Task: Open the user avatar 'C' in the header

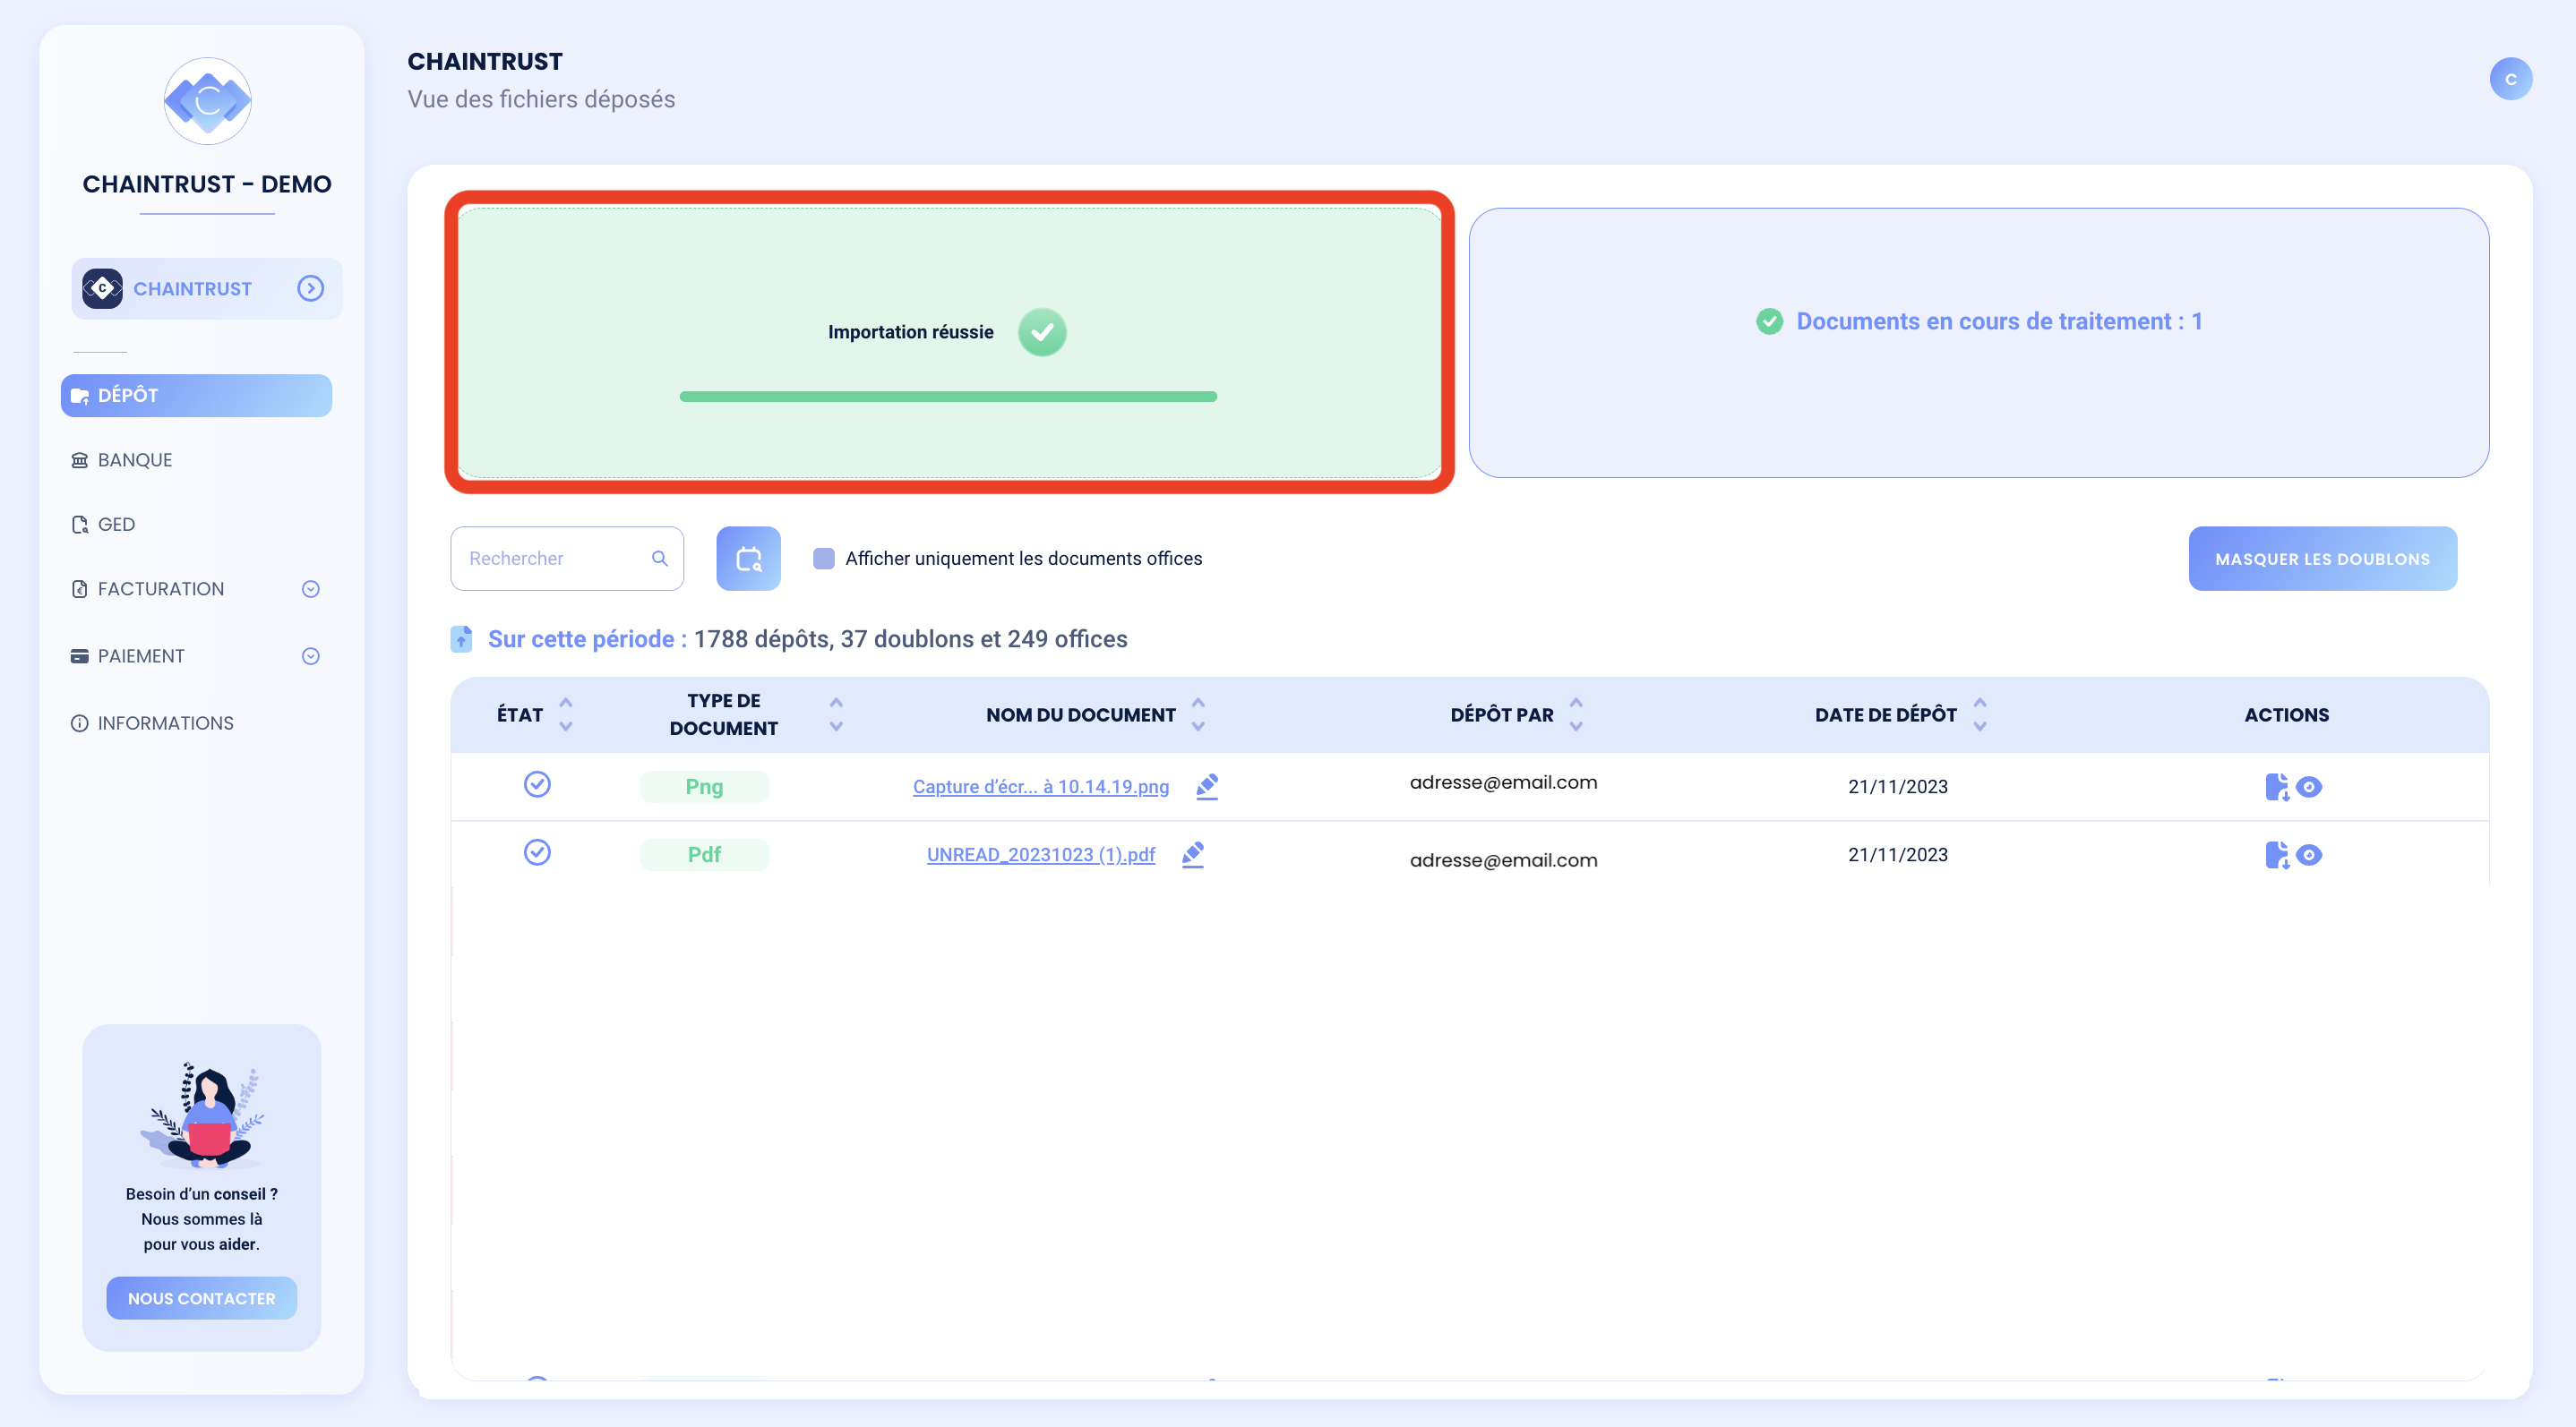Action: [2510, 79]
